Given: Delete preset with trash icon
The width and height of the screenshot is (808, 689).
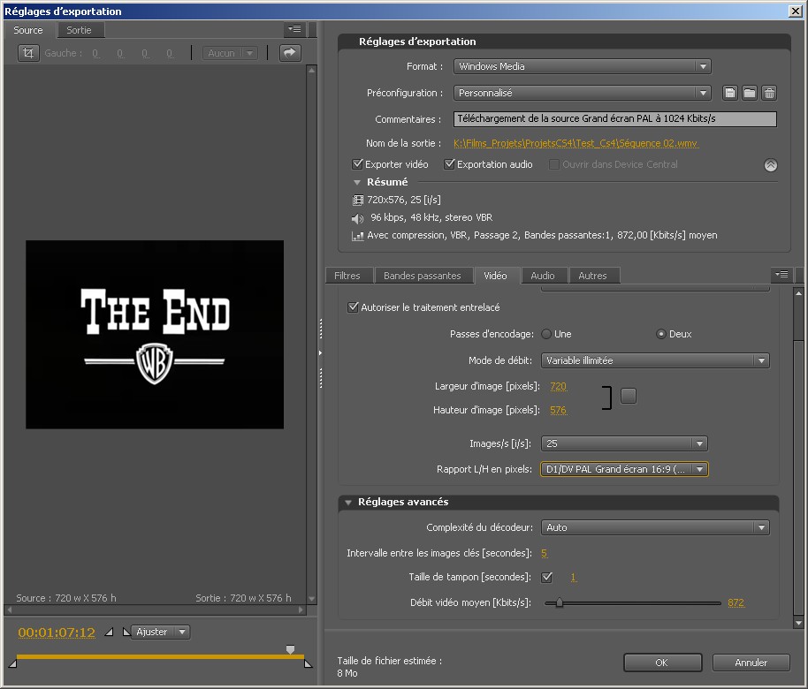Looking at the screenshot, I should pyautogui.click(x=769, y=94).
